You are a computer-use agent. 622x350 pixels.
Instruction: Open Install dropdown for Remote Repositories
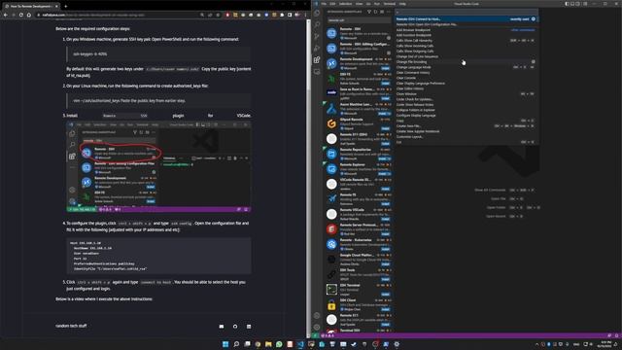coord(389,158)
